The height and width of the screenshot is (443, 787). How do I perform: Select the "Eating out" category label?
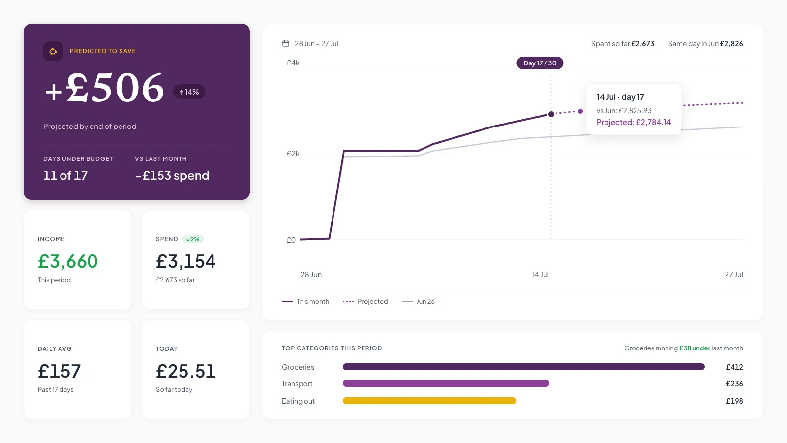(x=298, y=401)
